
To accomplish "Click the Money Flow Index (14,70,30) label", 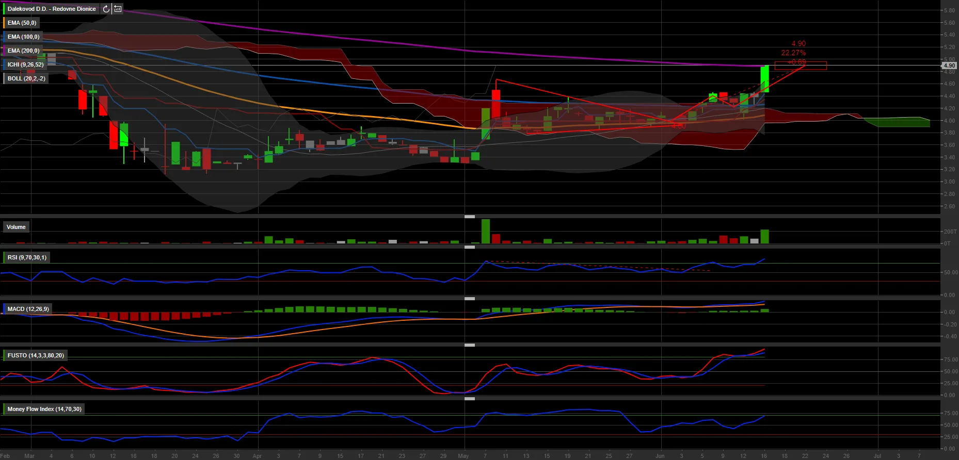I will point(44,409).
